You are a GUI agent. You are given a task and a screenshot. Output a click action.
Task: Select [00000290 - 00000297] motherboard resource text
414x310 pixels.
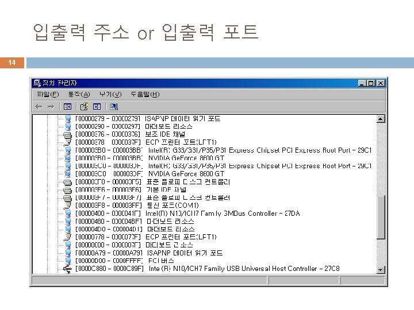pos(134,126)
